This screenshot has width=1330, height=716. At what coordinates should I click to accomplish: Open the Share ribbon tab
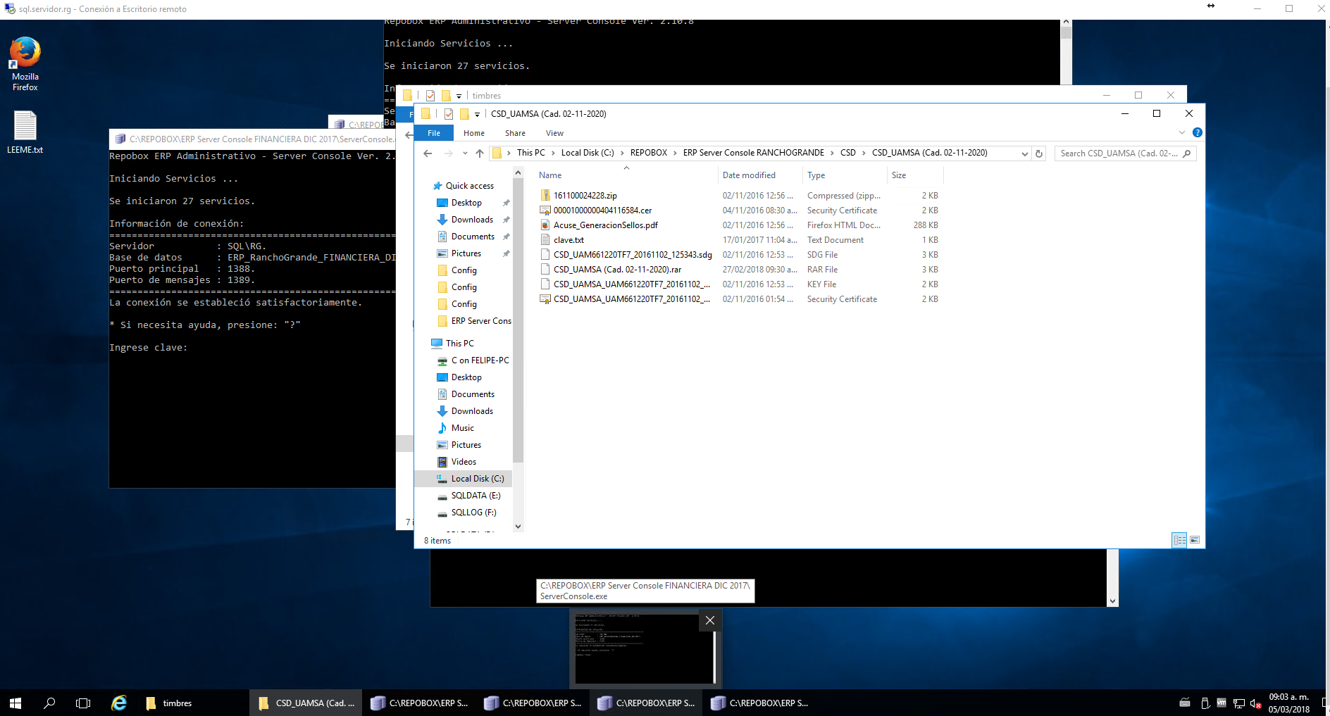515,133
